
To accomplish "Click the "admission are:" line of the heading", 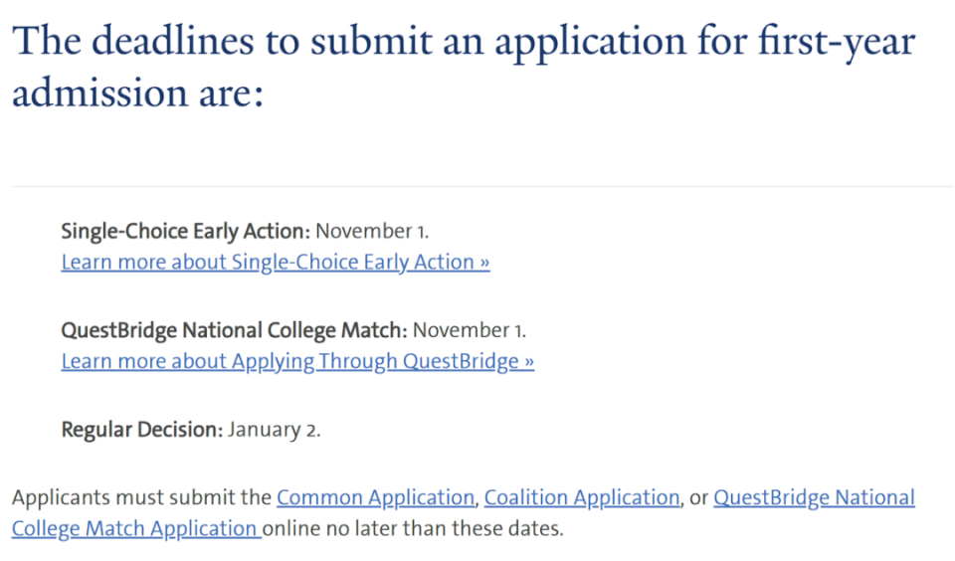I will [x=137, y=95].
